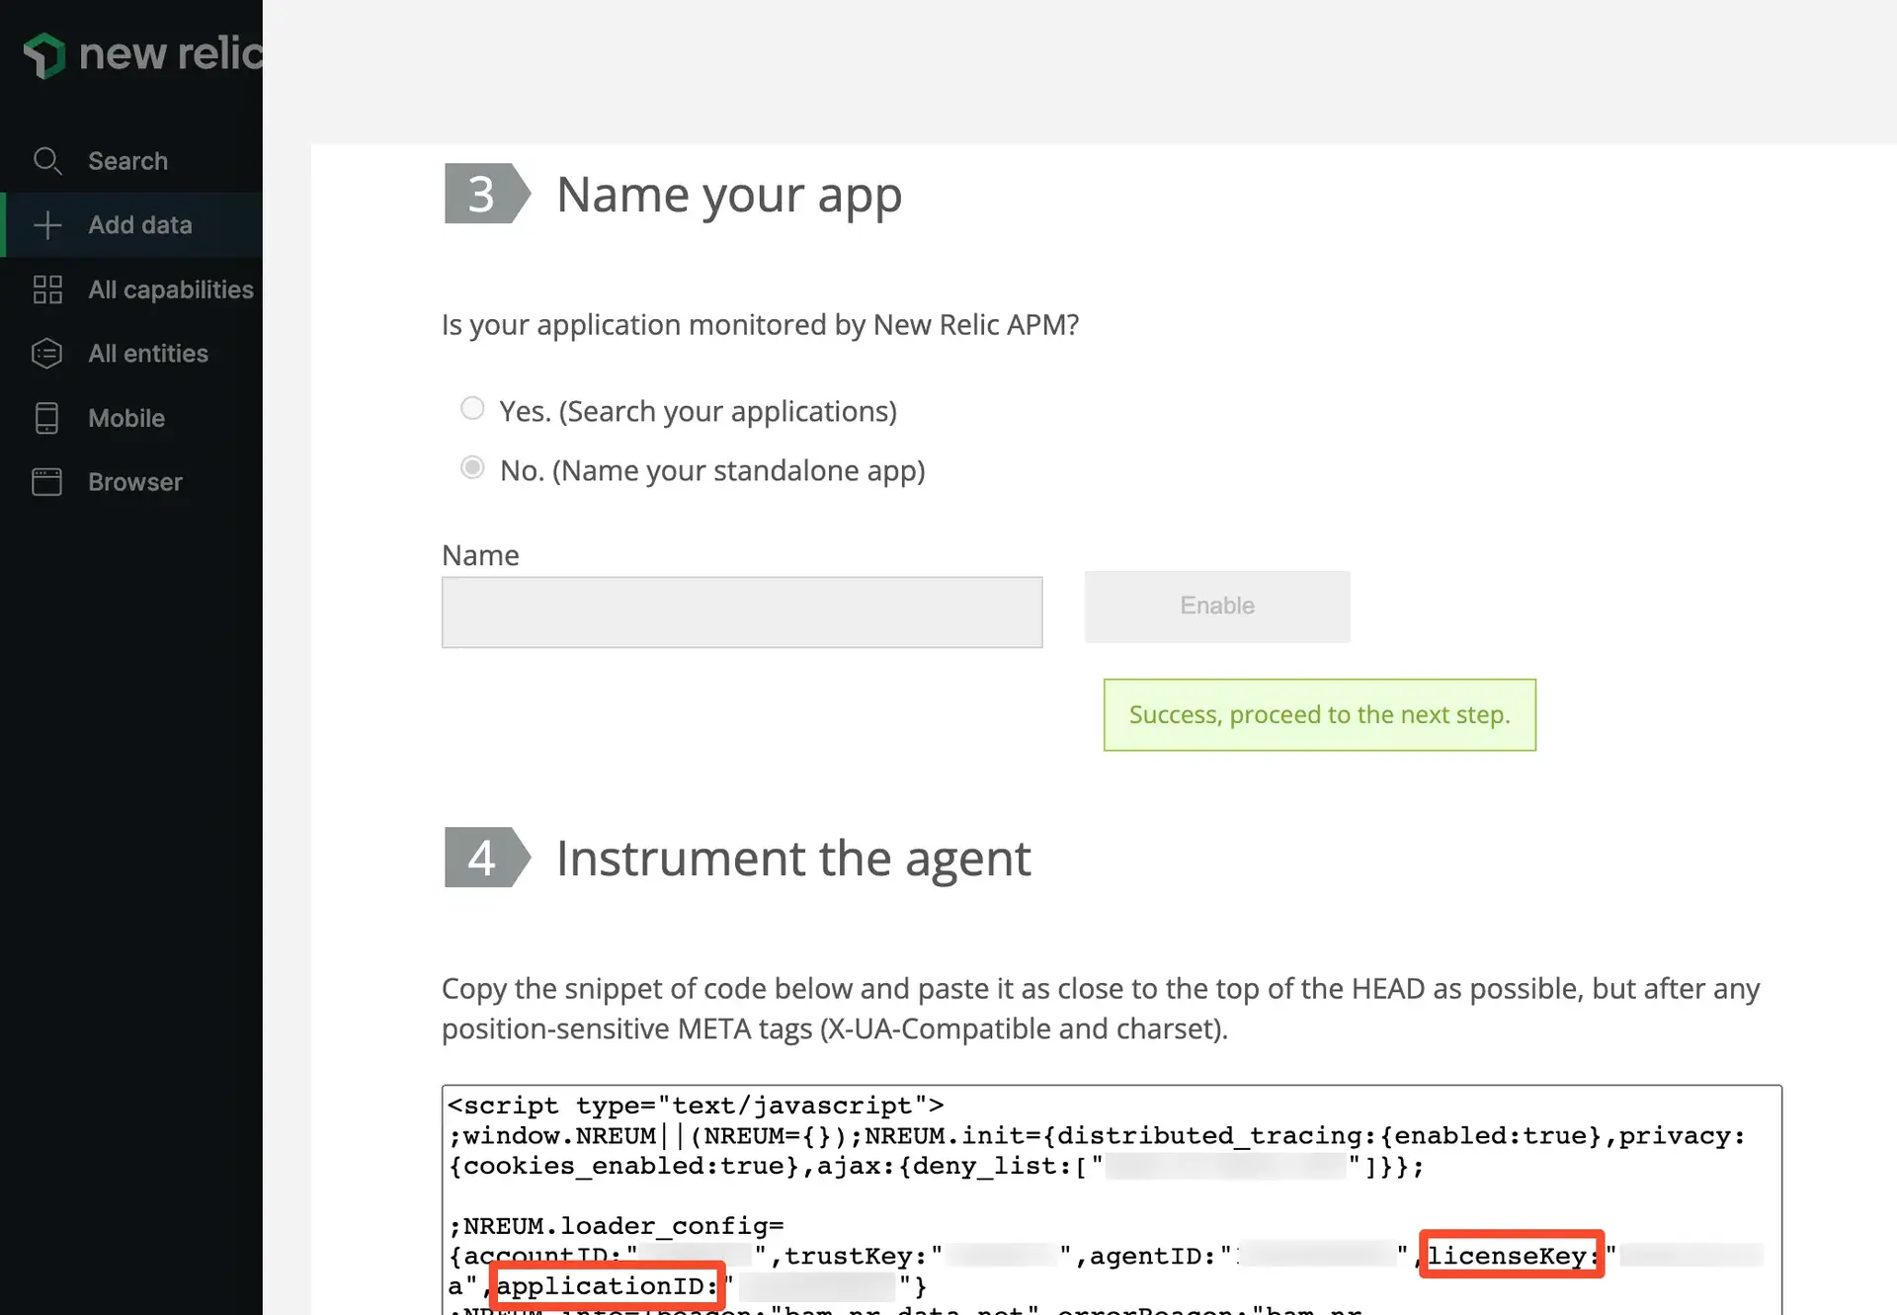Click the licenseKey text in the snippet
1897x1315 pixels.
coord(1512,1256)
